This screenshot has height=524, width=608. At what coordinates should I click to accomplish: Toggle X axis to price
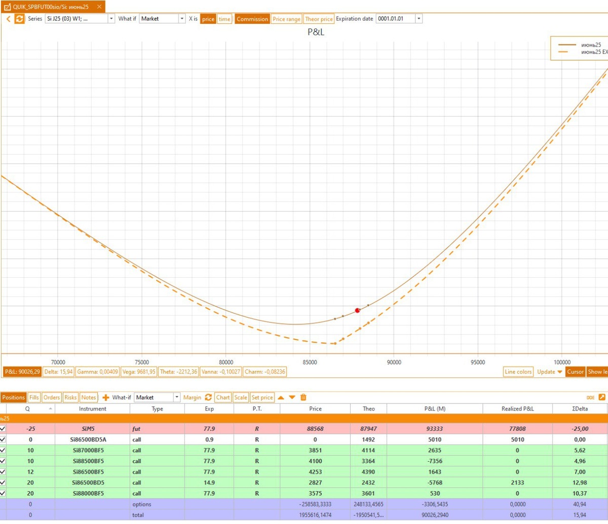pos(208,19)
